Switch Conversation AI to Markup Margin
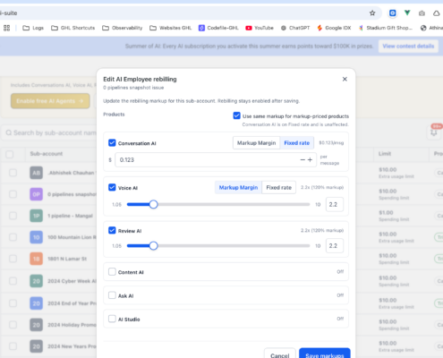Image resolution: width=443 pixels, height=358 pixels. tap(256, 143)
